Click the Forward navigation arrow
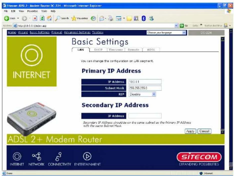 (x=24, y=18)
